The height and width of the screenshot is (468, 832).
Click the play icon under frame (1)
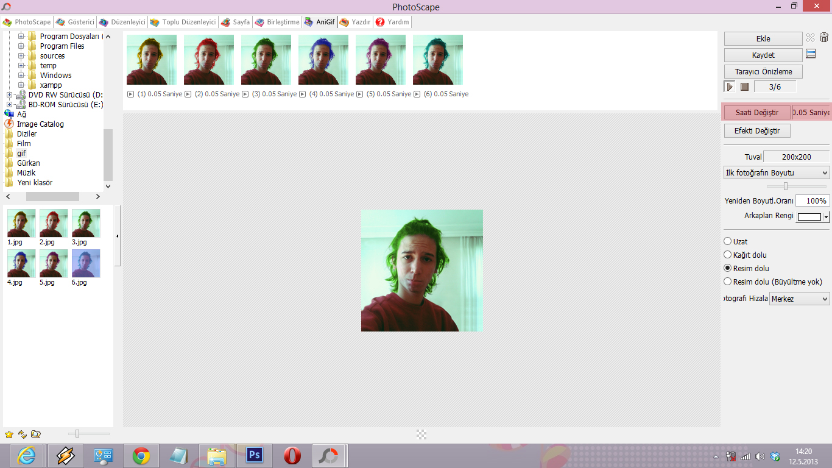pos(131,94)
